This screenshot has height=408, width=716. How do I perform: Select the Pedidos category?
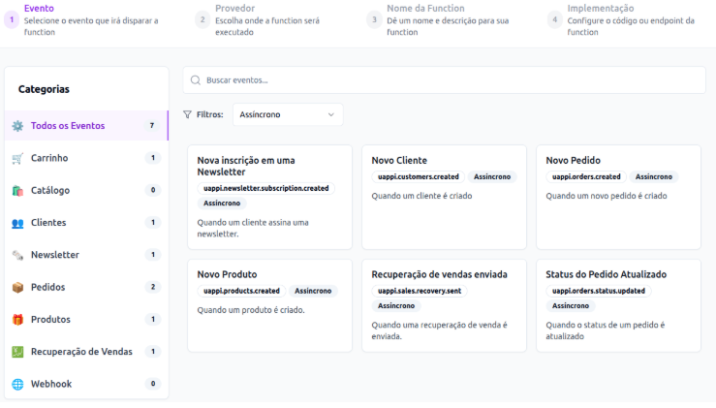[86, 288]
